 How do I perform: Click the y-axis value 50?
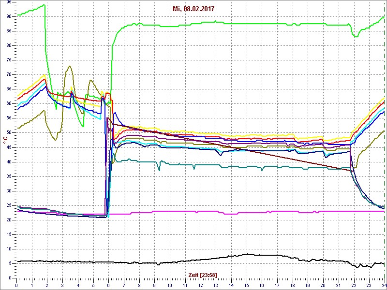pos(9,133)
